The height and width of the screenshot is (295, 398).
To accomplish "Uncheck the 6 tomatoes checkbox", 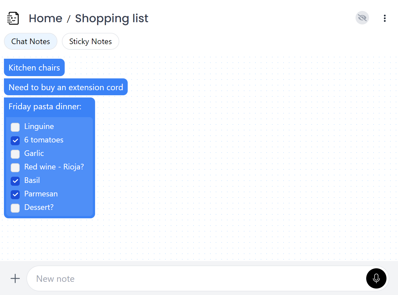I will coord(15,140).
